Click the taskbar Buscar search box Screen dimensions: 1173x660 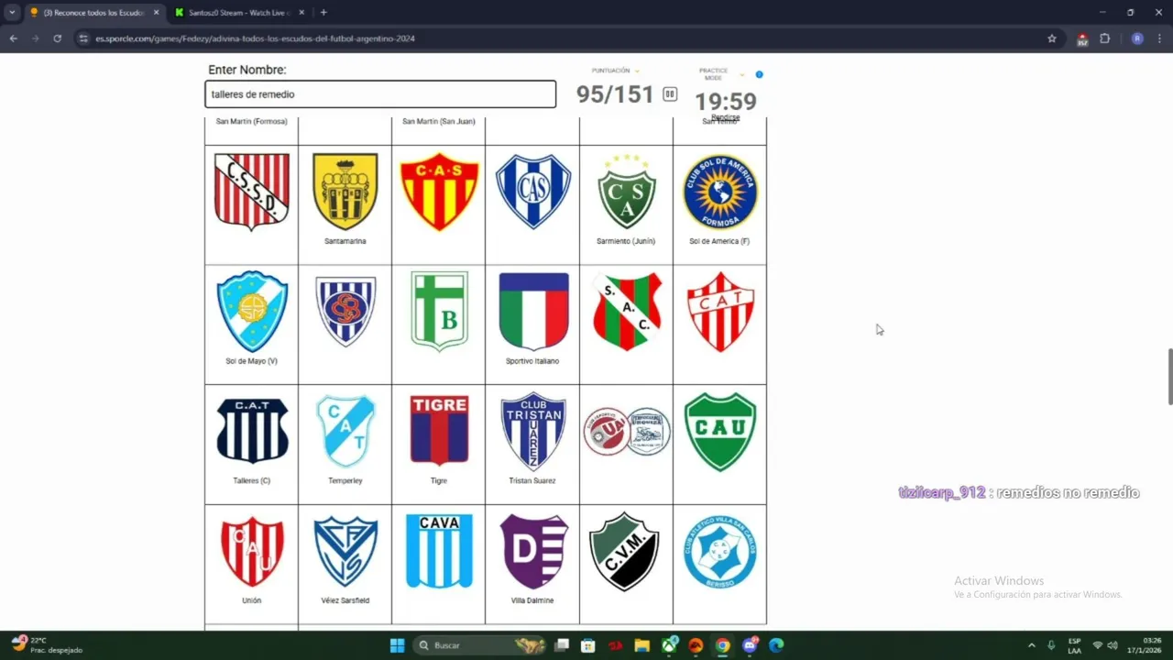(x=481, y=645)
